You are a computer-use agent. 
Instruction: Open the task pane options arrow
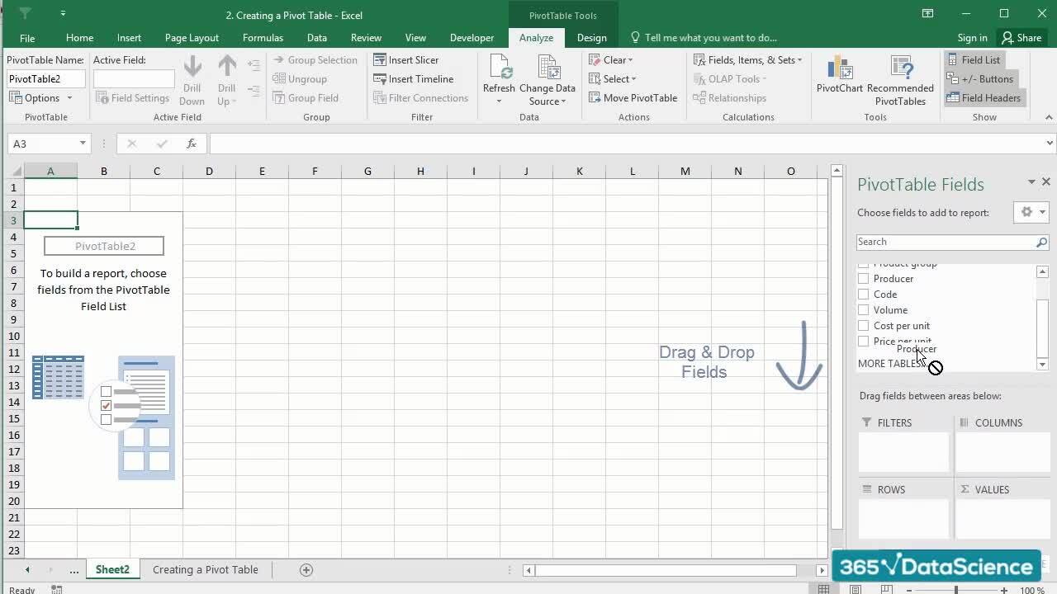point(1031,181)
